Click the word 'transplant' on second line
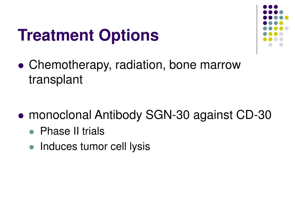 [x=56, y=80]
